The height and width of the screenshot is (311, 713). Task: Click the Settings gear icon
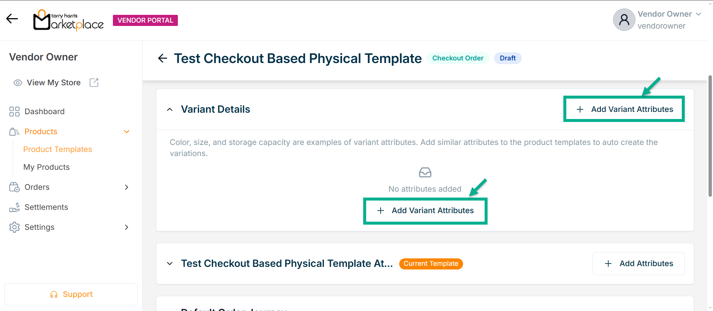[x=14, y=227]
